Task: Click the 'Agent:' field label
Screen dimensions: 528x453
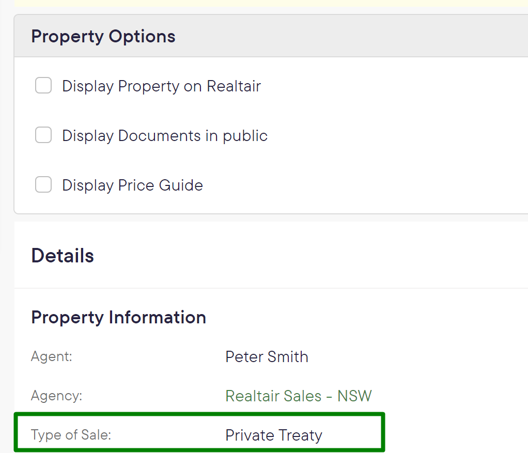Action: pos(52,357)
